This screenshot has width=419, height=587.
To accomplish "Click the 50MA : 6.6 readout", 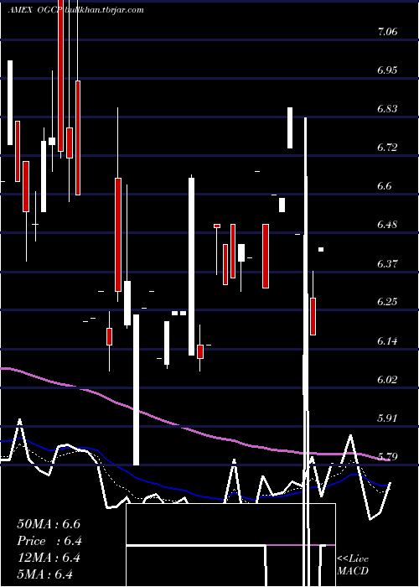I will tap(49, 524).
